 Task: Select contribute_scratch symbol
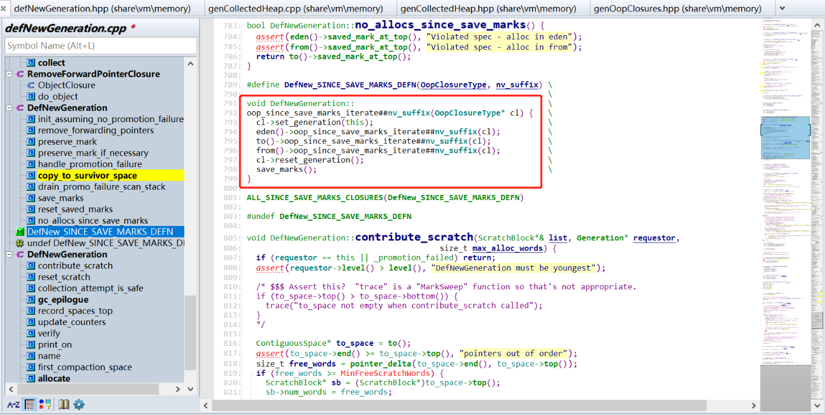tap(75, 266)
